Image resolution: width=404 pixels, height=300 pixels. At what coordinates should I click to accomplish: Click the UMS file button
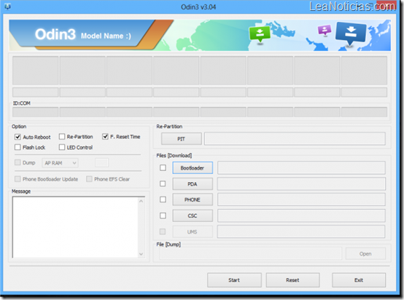[193, 232]
